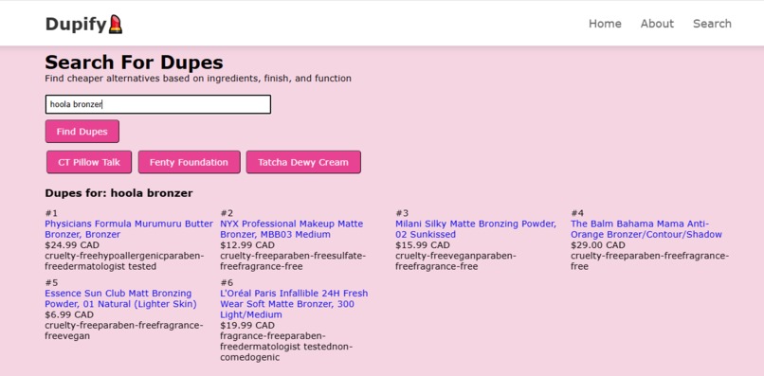Image resolution: width=764 pixels, height=376 pixels.
Task: Click the $6.99 CAD price
Action: click(69, 314)
